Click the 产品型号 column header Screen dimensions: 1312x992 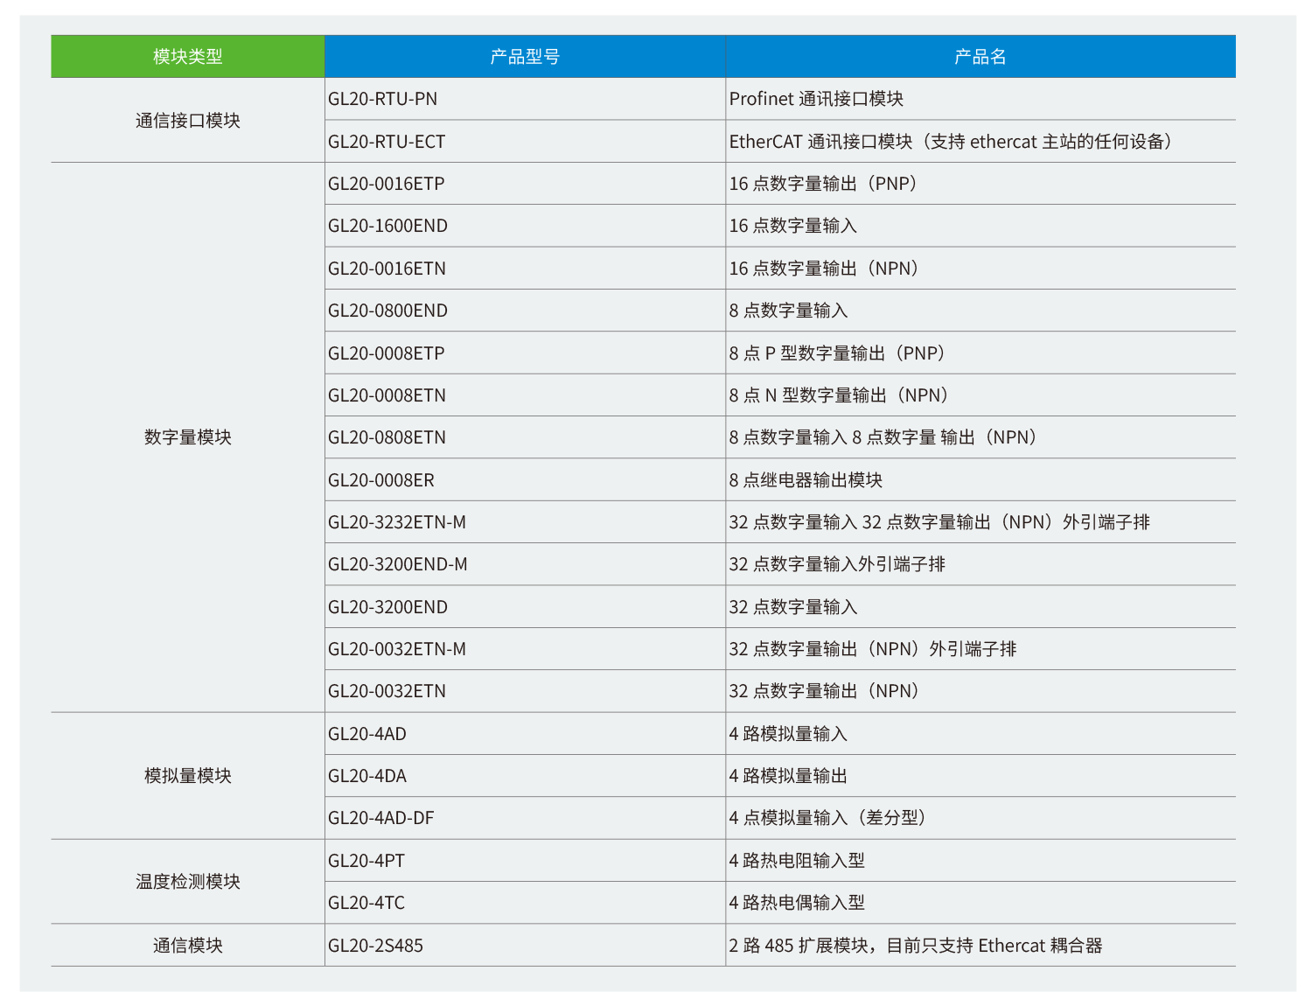pos(525,57)
